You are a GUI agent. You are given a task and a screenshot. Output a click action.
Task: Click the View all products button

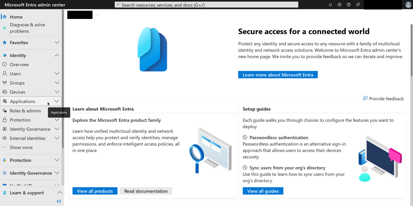pyautogui.click(x=95, y=191)
